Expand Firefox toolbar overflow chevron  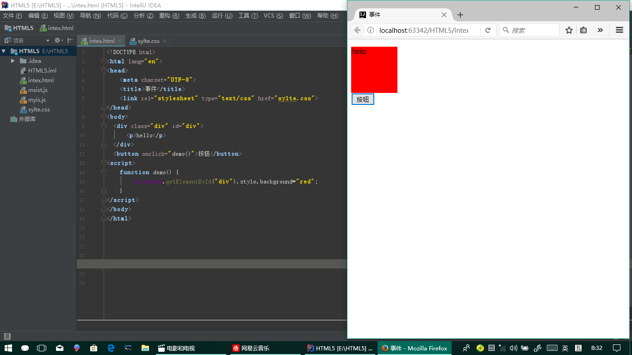[x=600, y=30]
